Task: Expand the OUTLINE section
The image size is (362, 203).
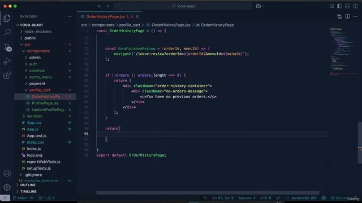Action: [x=45, y=185]
